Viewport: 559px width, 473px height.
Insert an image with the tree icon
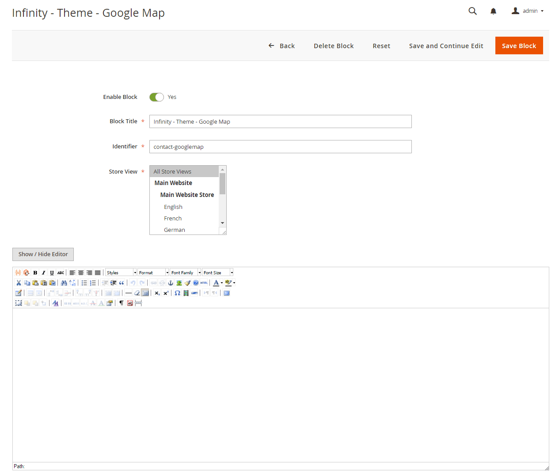pyautogui.click(x=179, y=283)
